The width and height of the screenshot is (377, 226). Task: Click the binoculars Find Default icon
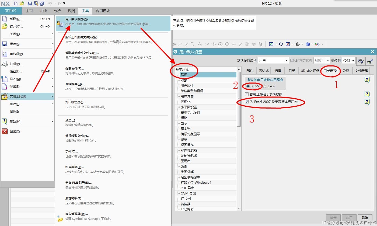pyautogui.click(x=361, y=61)
